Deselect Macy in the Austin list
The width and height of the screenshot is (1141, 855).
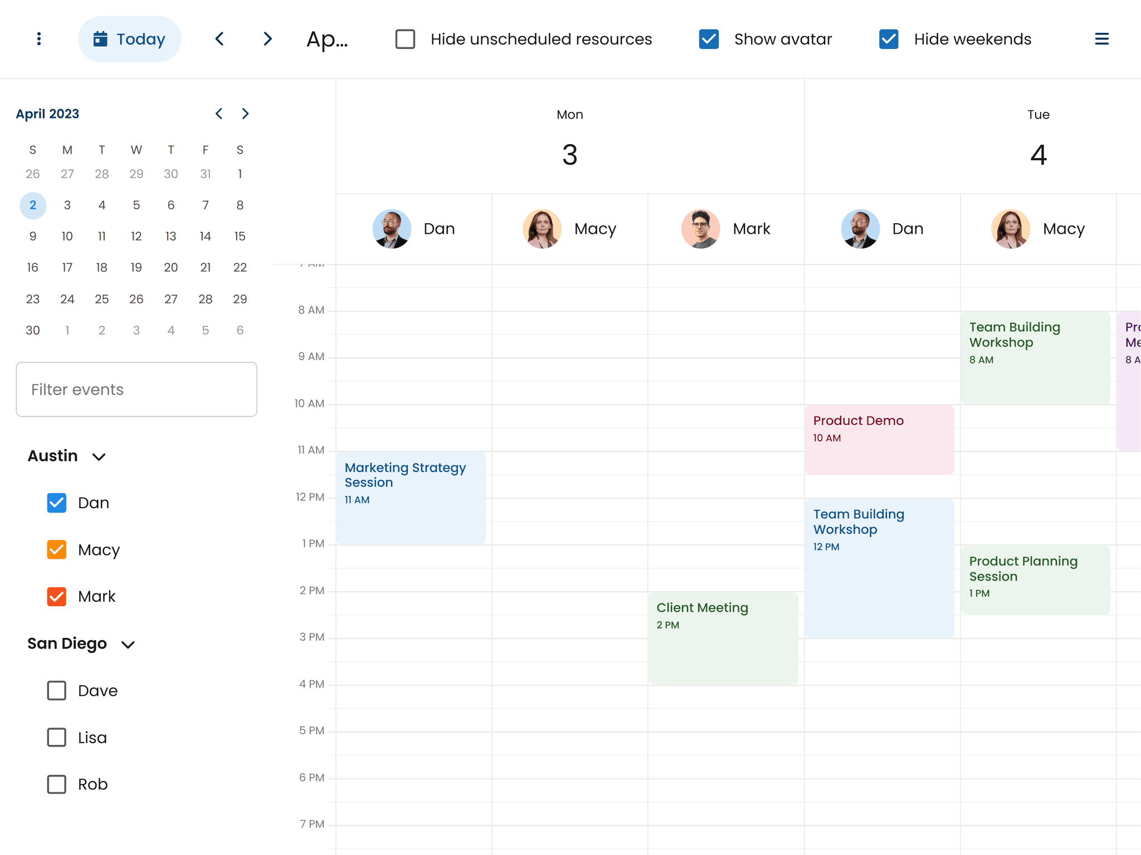coord(56,550)
